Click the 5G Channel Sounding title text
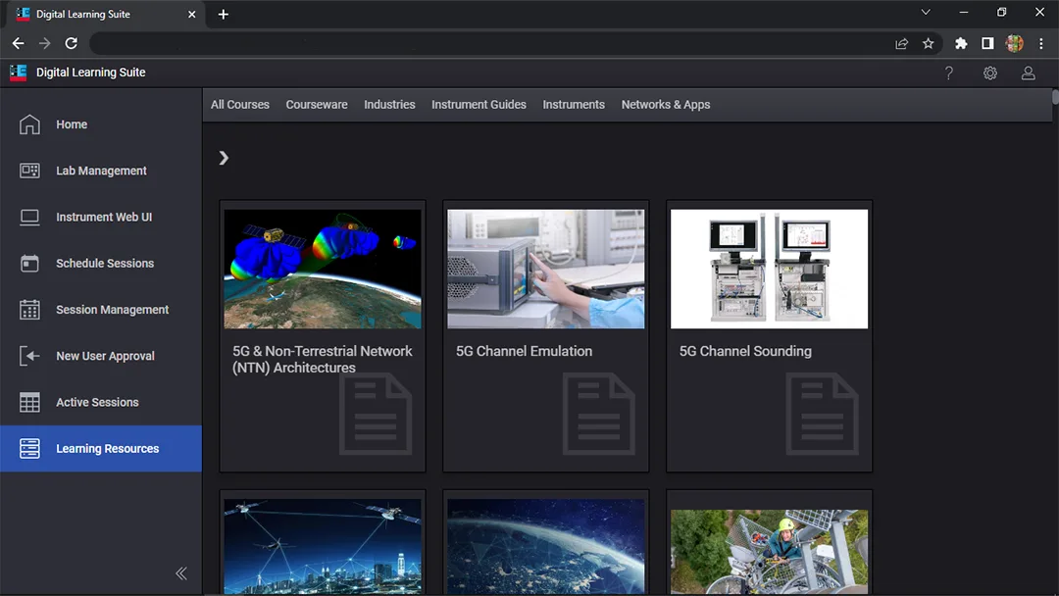The width and height of the screenshot is (1059, 596). [x=745, y=351]
